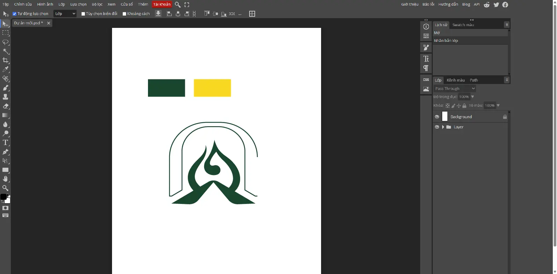
Task: Select the Crop tool
Action: pos(5,60)
